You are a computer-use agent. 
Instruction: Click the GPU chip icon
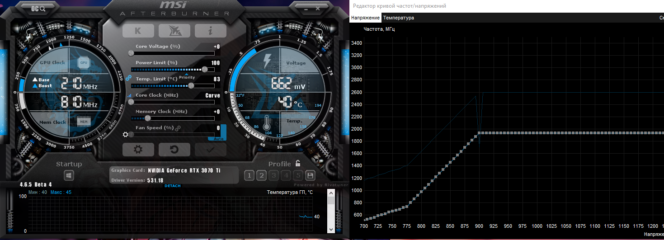84,63
